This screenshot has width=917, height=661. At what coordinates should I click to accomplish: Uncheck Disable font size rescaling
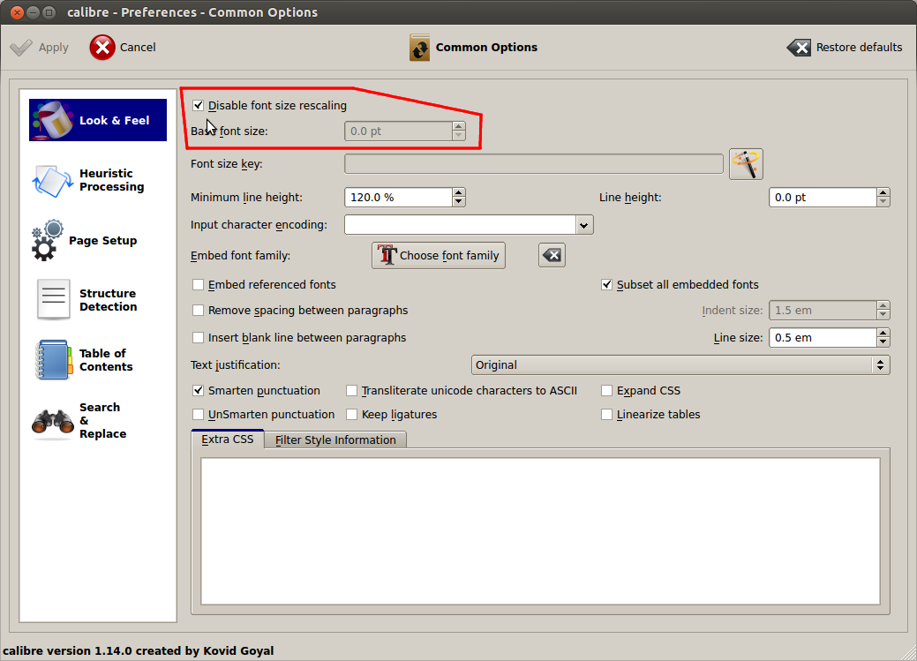click(199, 105)
